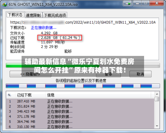Click the 各线程的起始位置以及下载进度 caption
Screen dimensions: 166x133
pos(81,81)
